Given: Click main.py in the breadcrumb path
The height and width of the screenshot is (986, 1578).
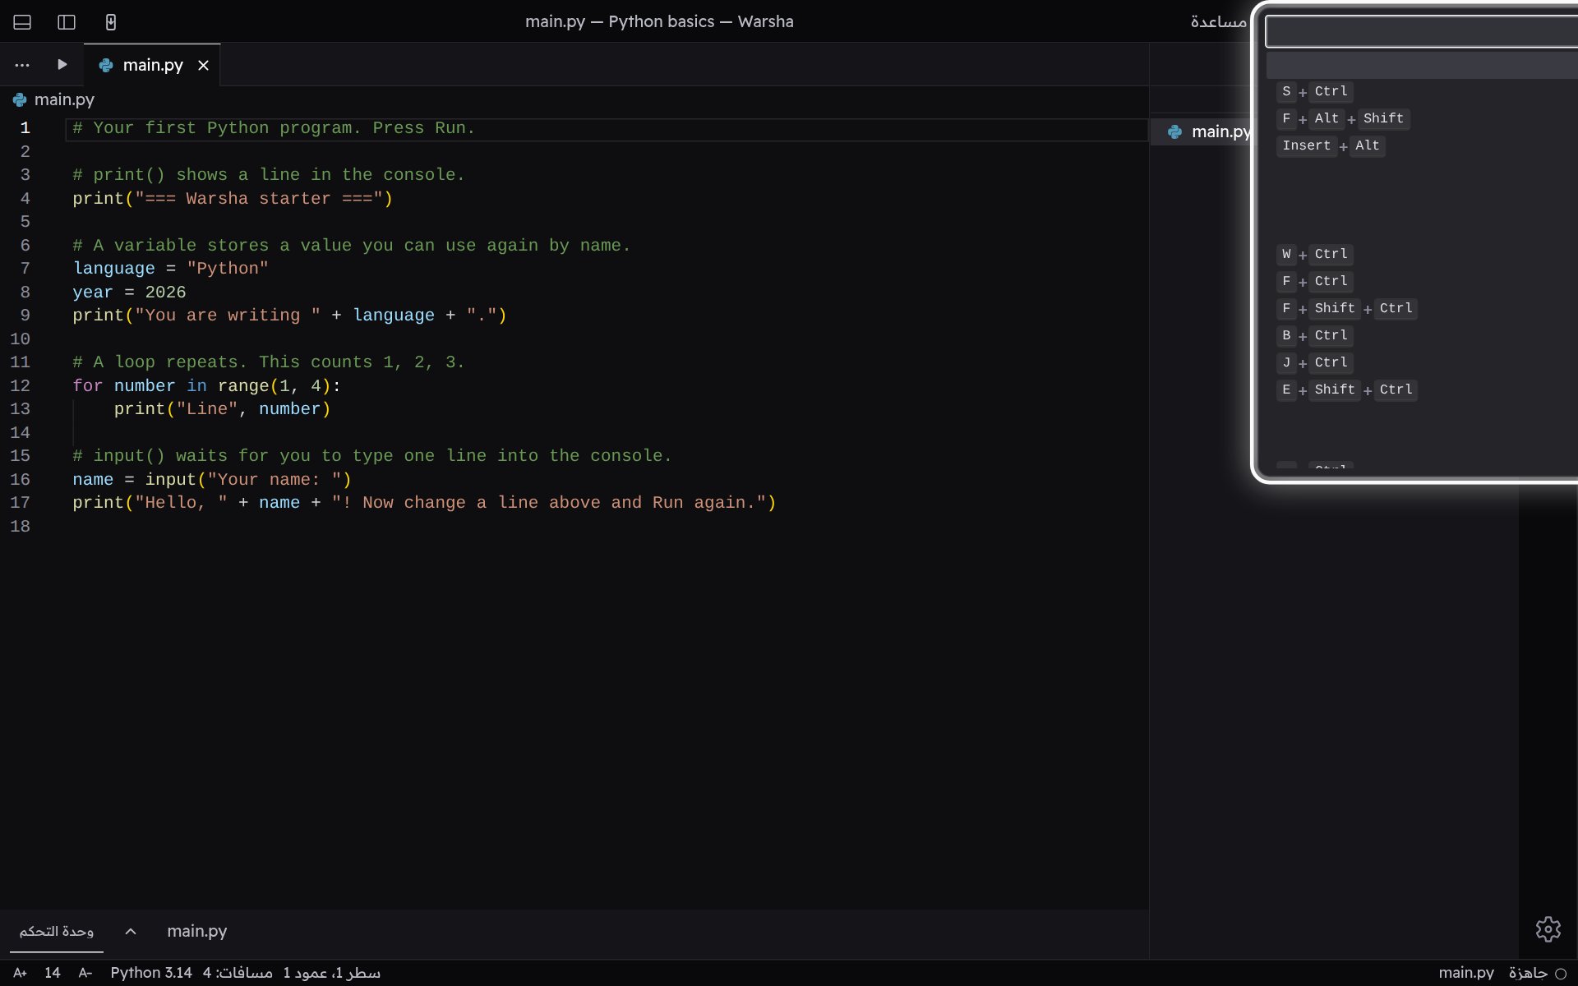Looking at the screenshot, I should click(64, 99).
